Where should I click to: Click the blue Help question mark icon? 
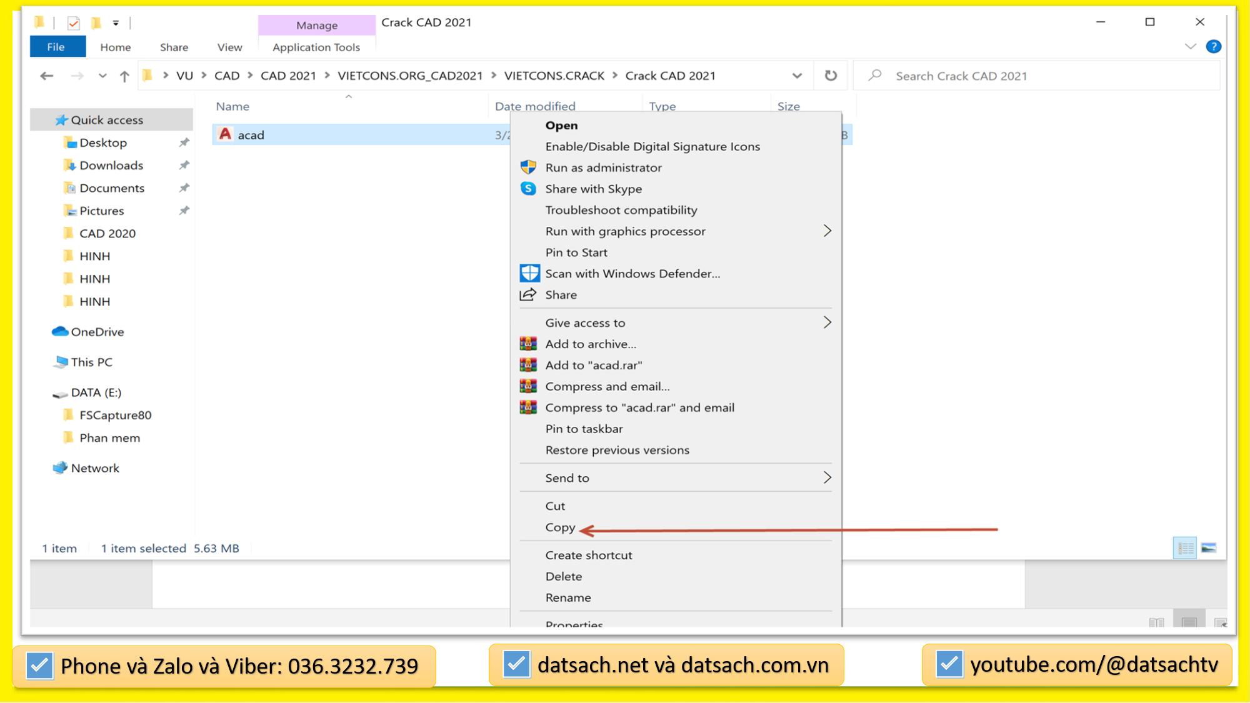pos(1213,46)
